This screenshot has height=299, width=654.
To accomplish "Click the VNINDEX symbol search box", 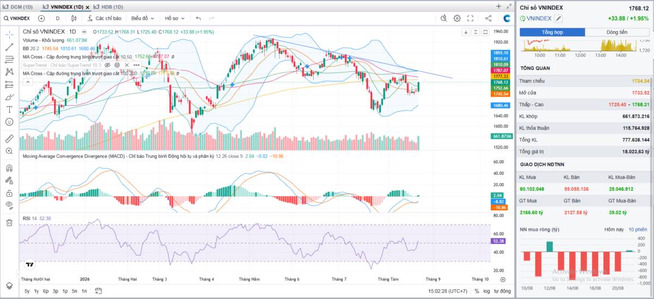I will tap(16, 18).
